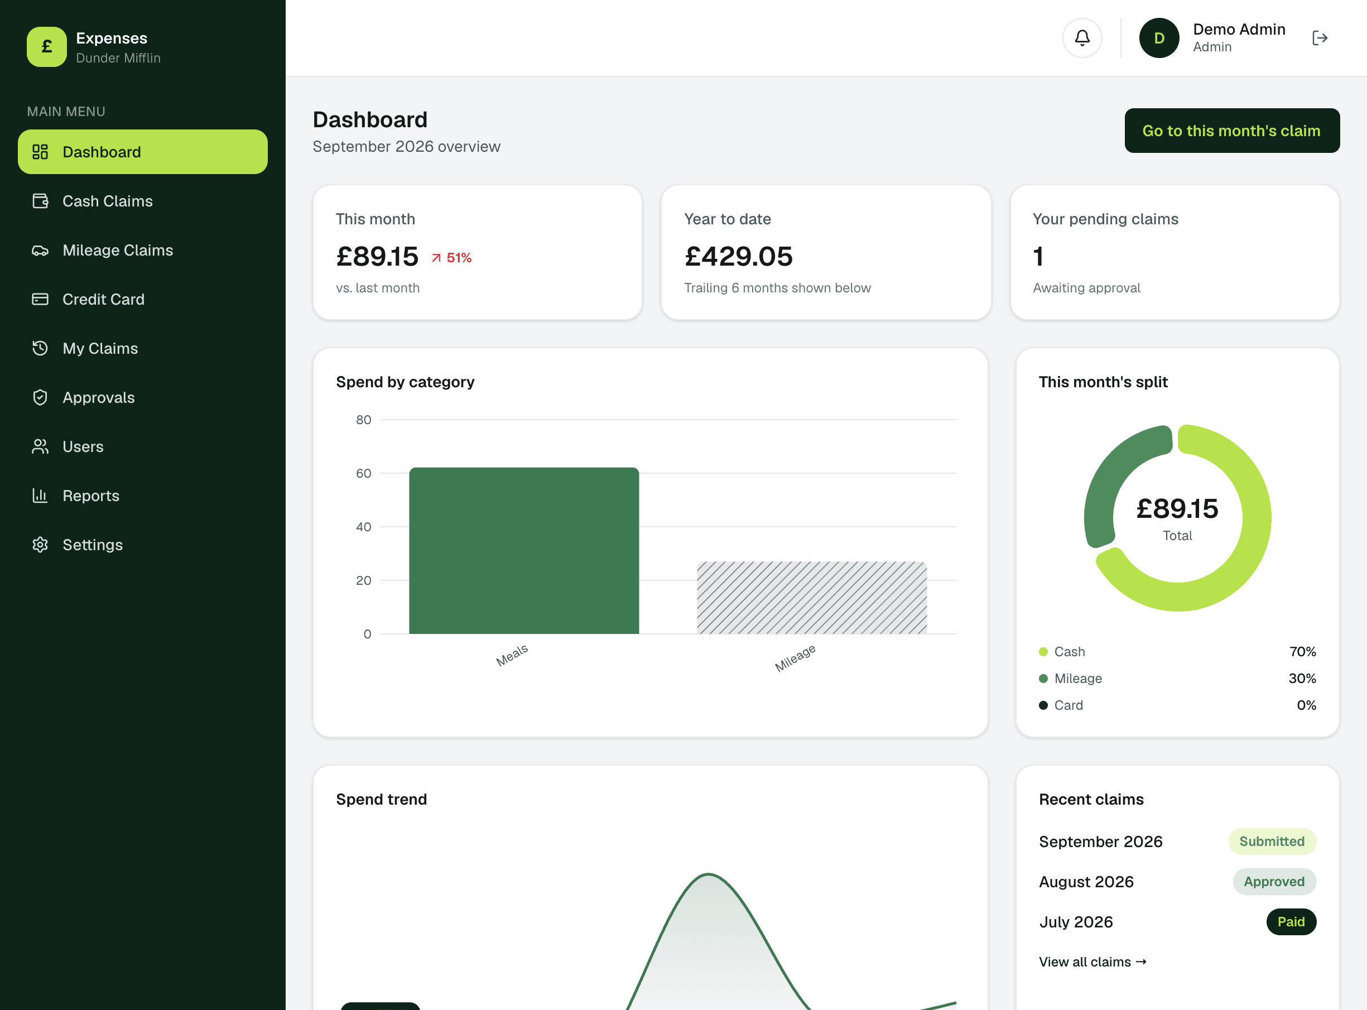Click the Credit Card icon in sidebar
Viewport: 1367px width, 1010px height.
point(40,299)
